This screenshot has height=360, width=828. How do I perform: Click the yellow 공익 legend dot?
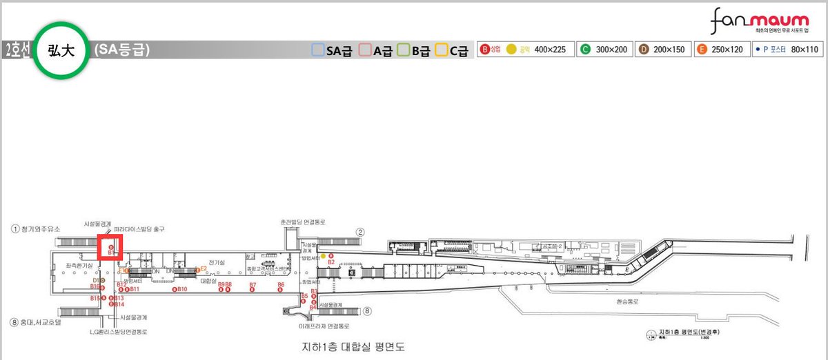511,50
